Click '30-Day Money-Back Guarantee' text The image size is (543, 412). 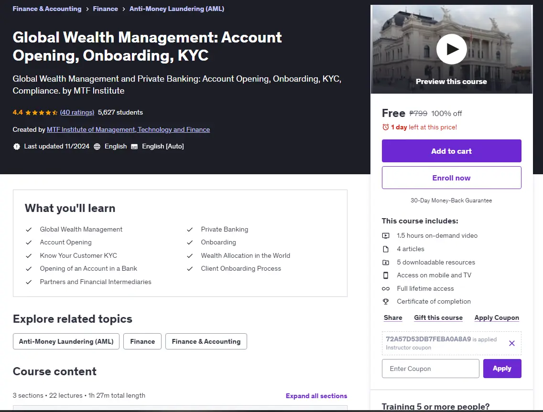click(451, 201)
